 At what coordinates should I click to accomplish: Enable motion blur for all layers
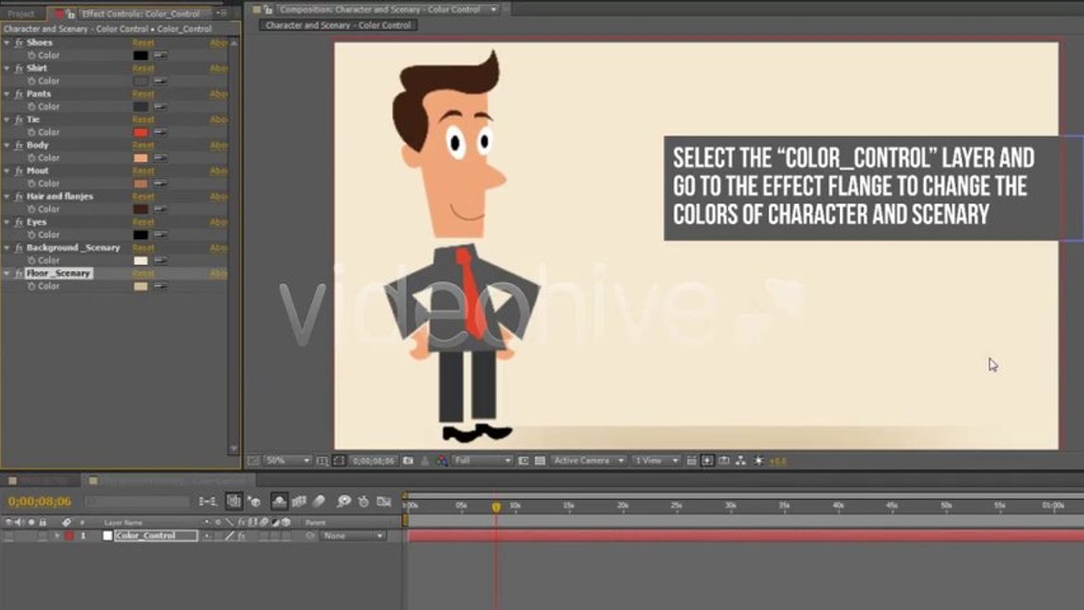(x=320, y=502)
